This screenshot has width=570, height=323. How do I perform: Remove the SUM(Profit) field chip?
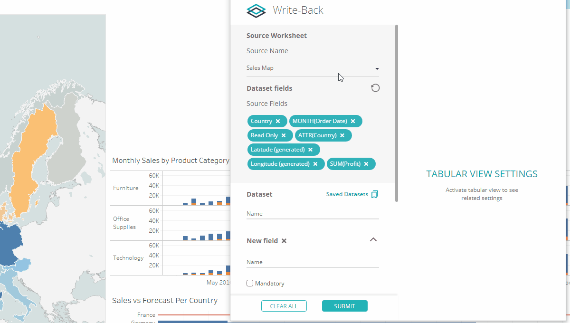pyautogui.click(x=366, y=163)
